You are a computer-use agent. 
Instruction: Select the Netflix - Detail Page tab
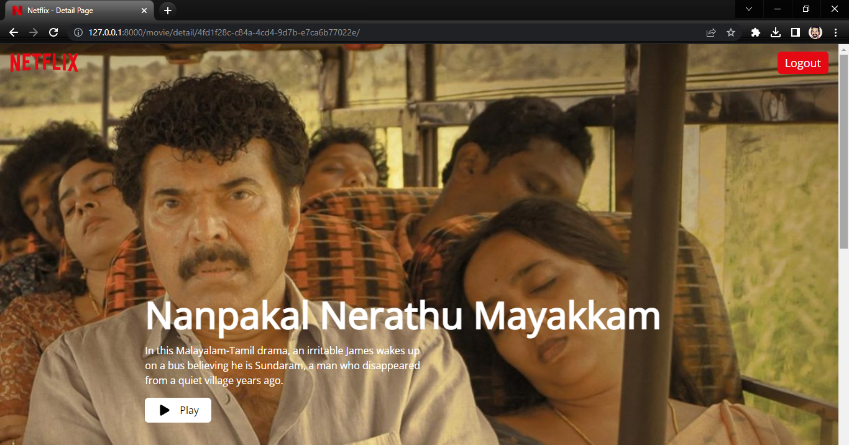[80, 10]
